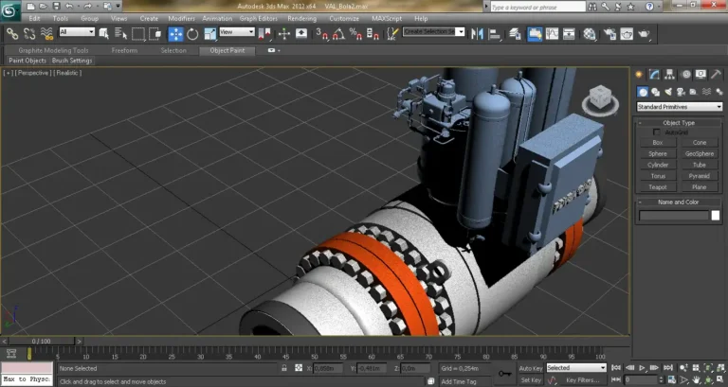The image size is (728, 387).
Task: Switch to the Utilities panel hammer icon
Action: coord(716,74)
